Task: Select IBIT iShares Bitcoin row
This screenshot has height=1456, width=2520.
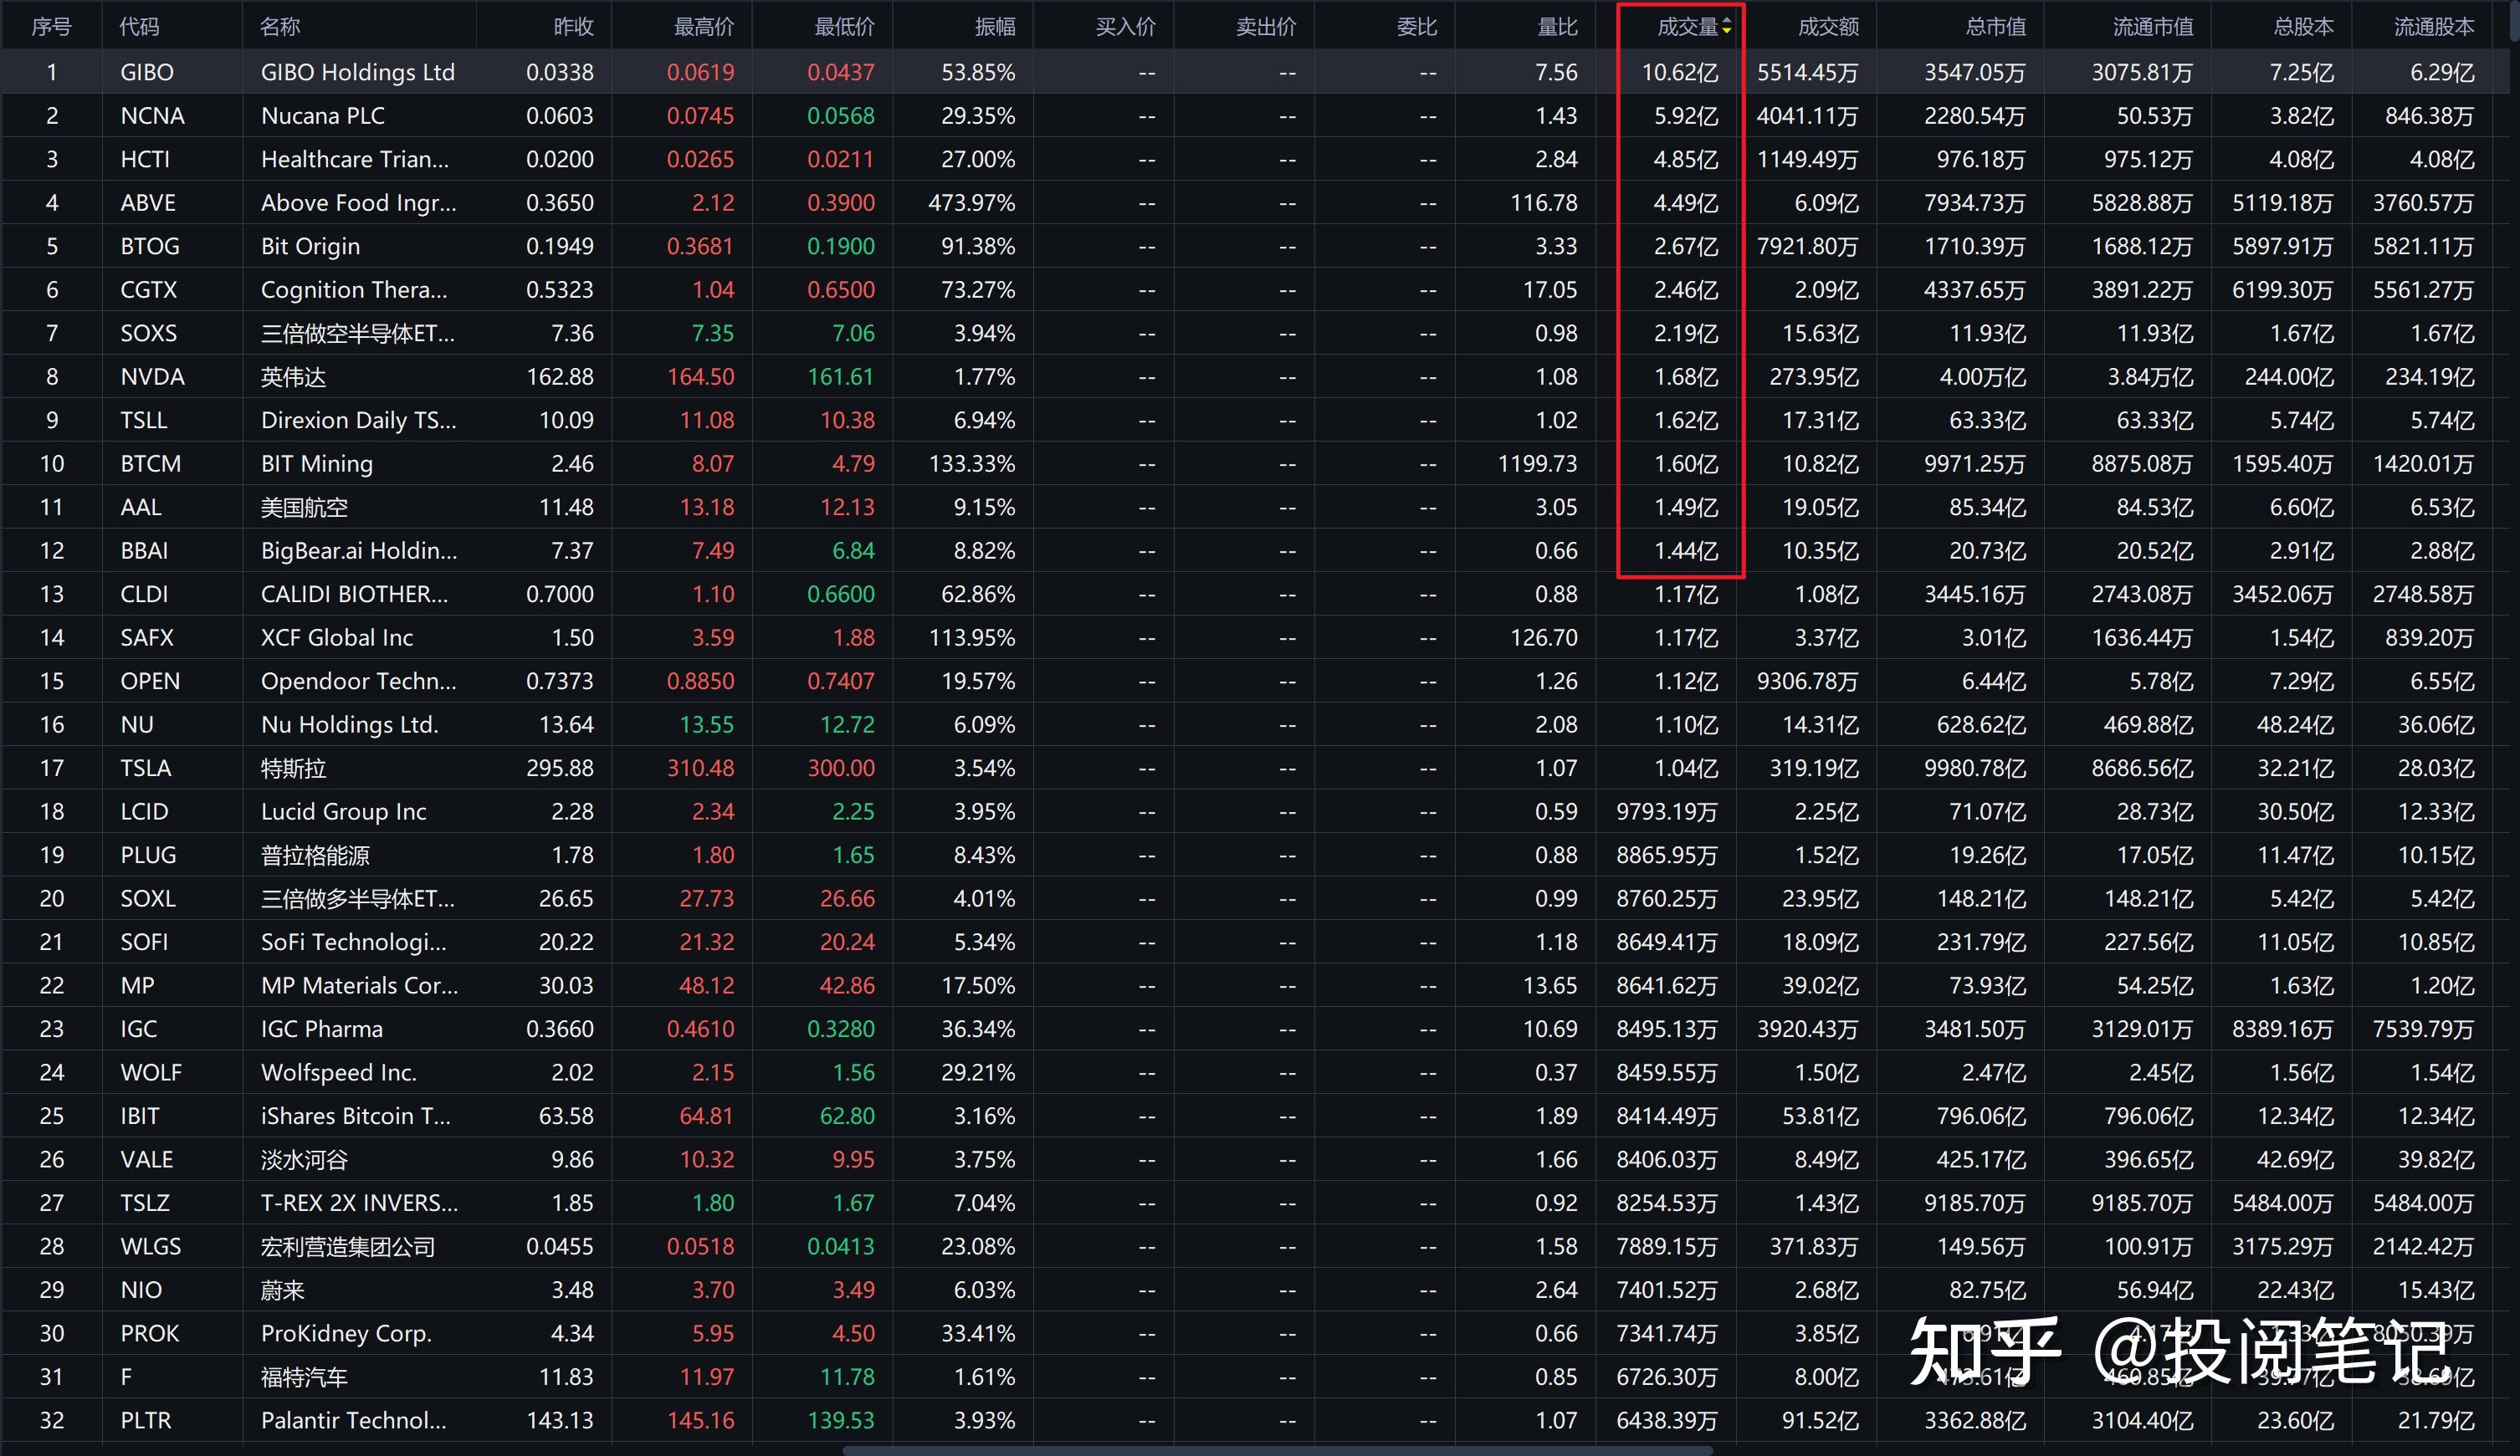Action: [x=355, y=1116]
